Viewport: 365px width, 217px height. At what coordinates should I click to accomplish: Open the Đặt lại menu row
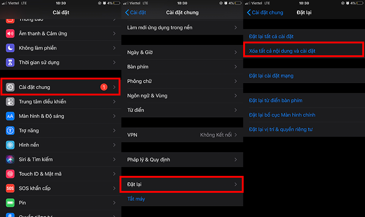tap(182, 185)
